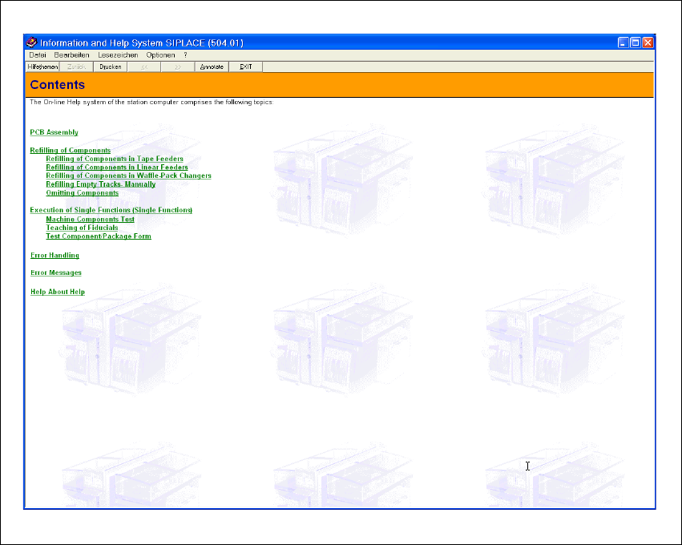The height and width of the screenshot is (545, 682).
Task: Open Refilling of Components in Linear Feeders
Action: pos(117,167)
